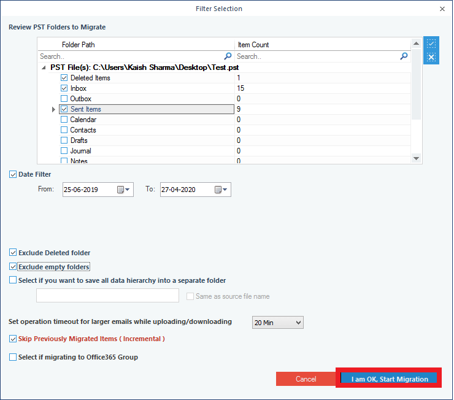
Task: Open the To date calendar picker
Action: pos(221,190)
